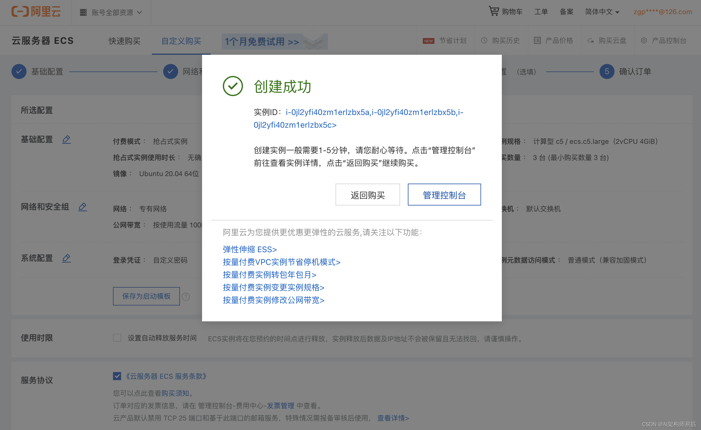This screenshot has width=701, height=430.
Task: Click 保存为启动模板 button
Action: tap(146, 296)
